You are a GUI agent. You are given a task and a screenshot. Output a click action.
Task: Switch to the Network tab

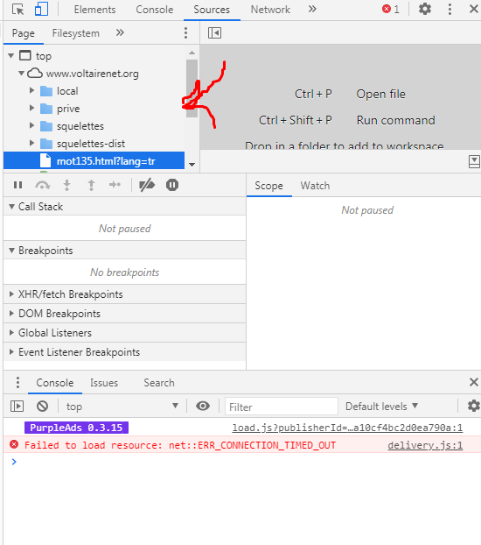point(270,10)
